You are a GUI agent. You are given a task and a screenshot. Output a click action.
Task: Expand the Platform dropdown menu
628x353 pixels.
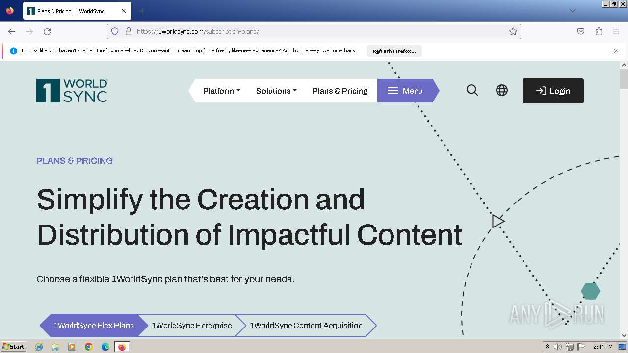pyautogui.click(x=222, y=91)
